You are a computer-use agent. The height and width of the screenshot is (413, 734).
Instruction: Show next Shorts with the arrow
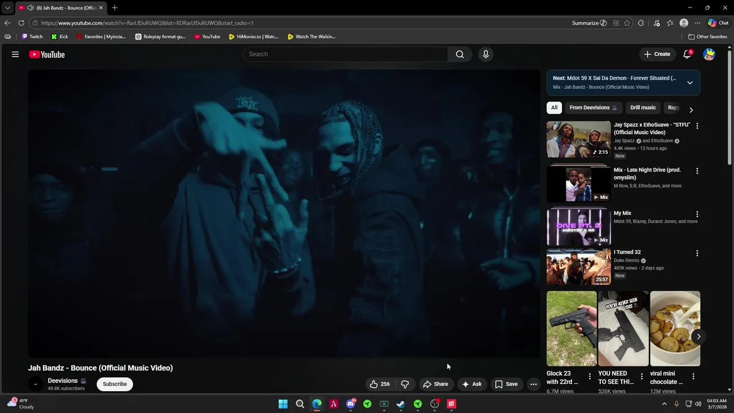tap(698, 337)
